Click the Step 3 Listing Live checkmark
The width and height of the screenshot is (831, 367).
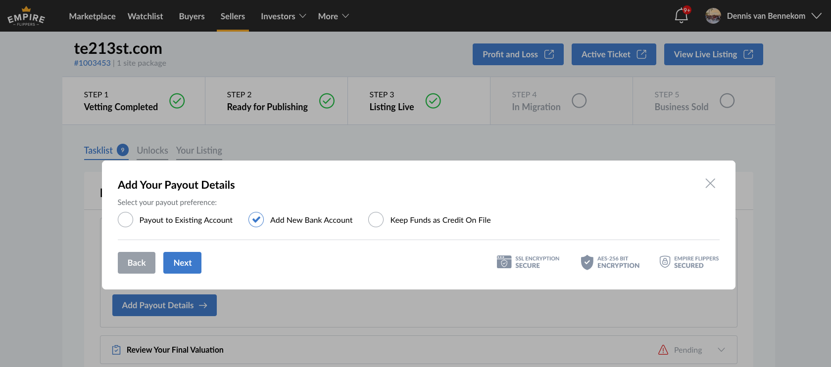pos(433,101)
